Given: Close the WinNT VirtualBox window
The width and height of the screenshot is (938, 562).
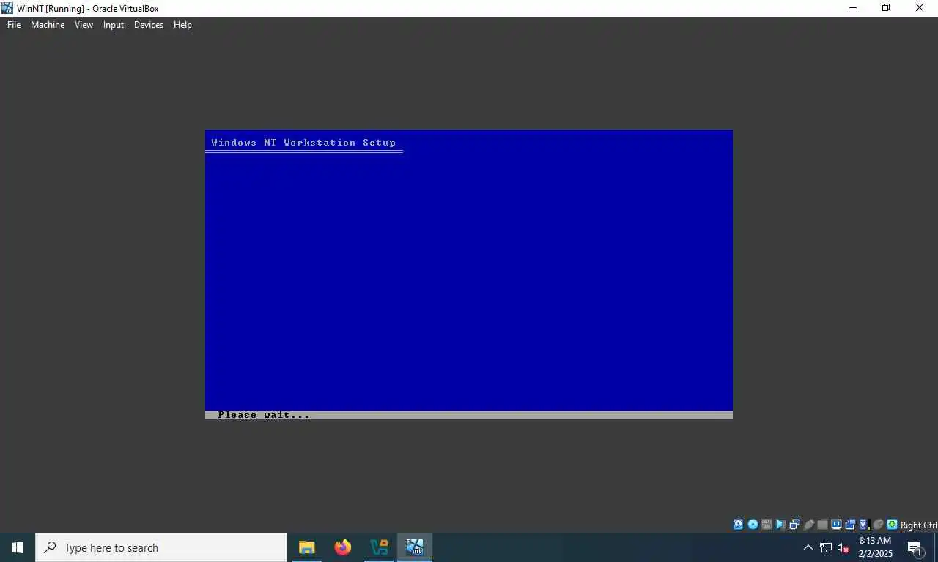Looking at the screenshot, I should pos(920,8).
